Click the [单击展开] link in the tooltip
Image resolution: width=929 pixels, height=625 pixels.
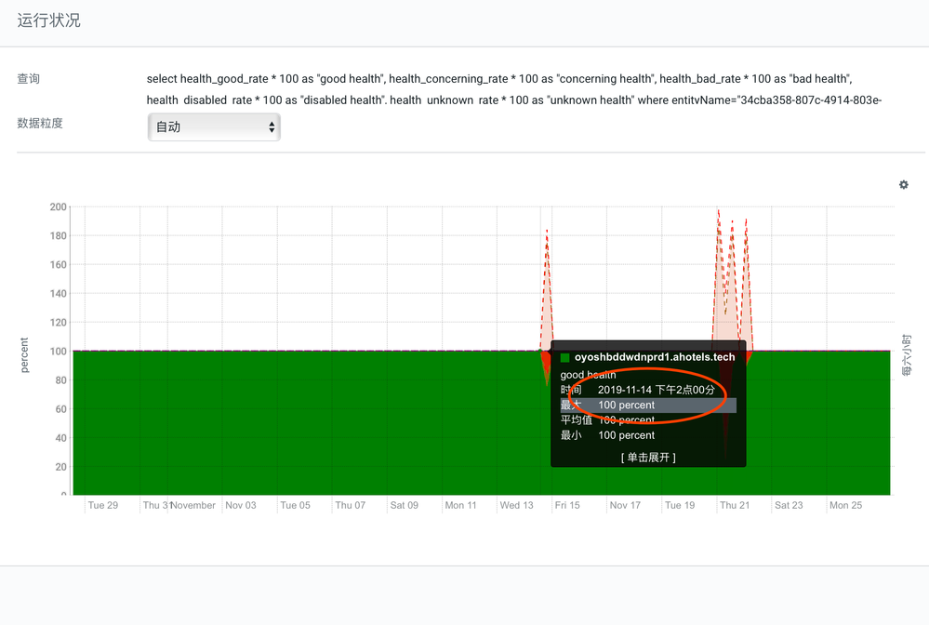pos(648,458)
